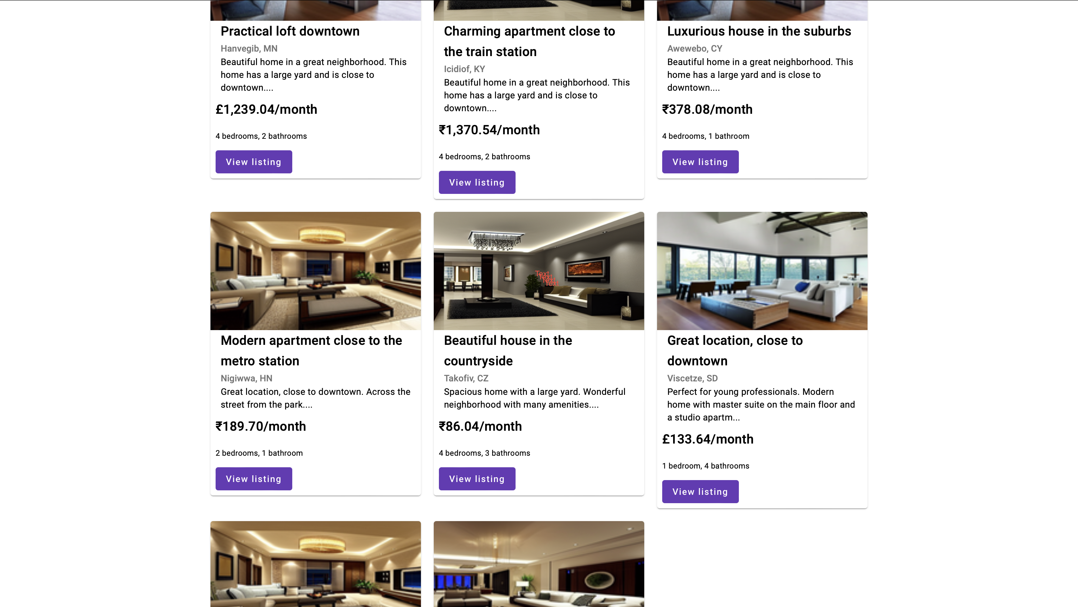Open the Charming apartment close to the train station title
This screenshot has width=1078, height=607.
pos(529,41)
